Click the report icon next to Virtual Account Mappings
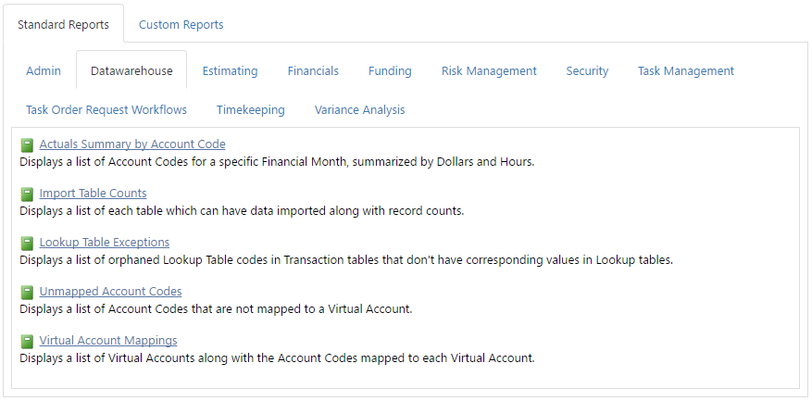Viewport: 812px width, 401px height. tap(27, 342)
